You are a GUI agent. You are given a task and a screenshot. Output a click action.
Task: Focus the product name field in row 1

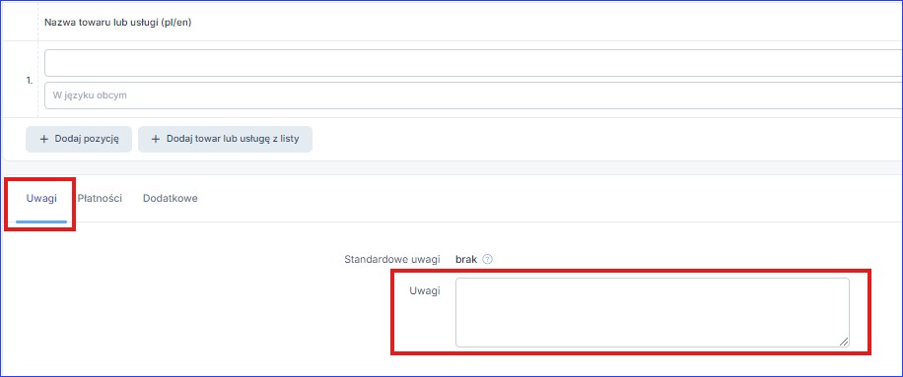473,63
